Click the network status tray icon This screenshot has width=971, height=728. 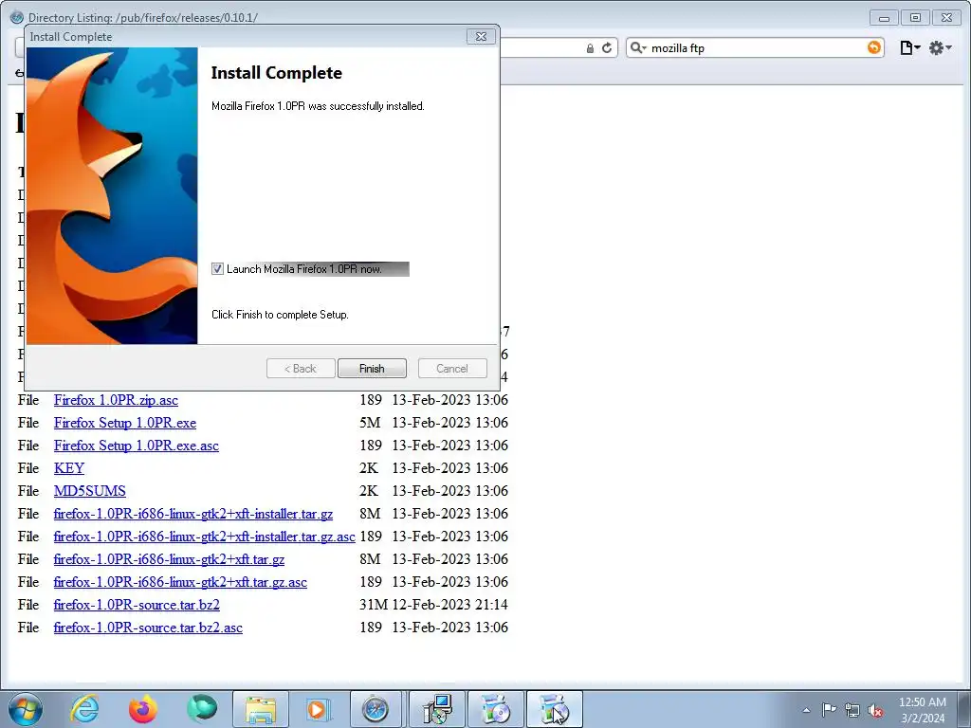point(852,710)
